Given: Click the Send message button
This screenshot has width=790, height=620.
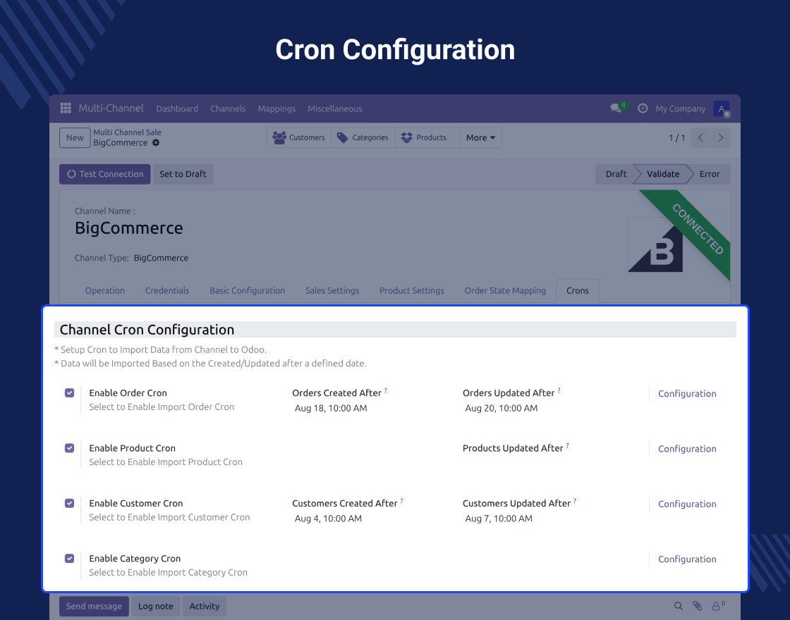Looking at the screenshot, I should [95, 607].
